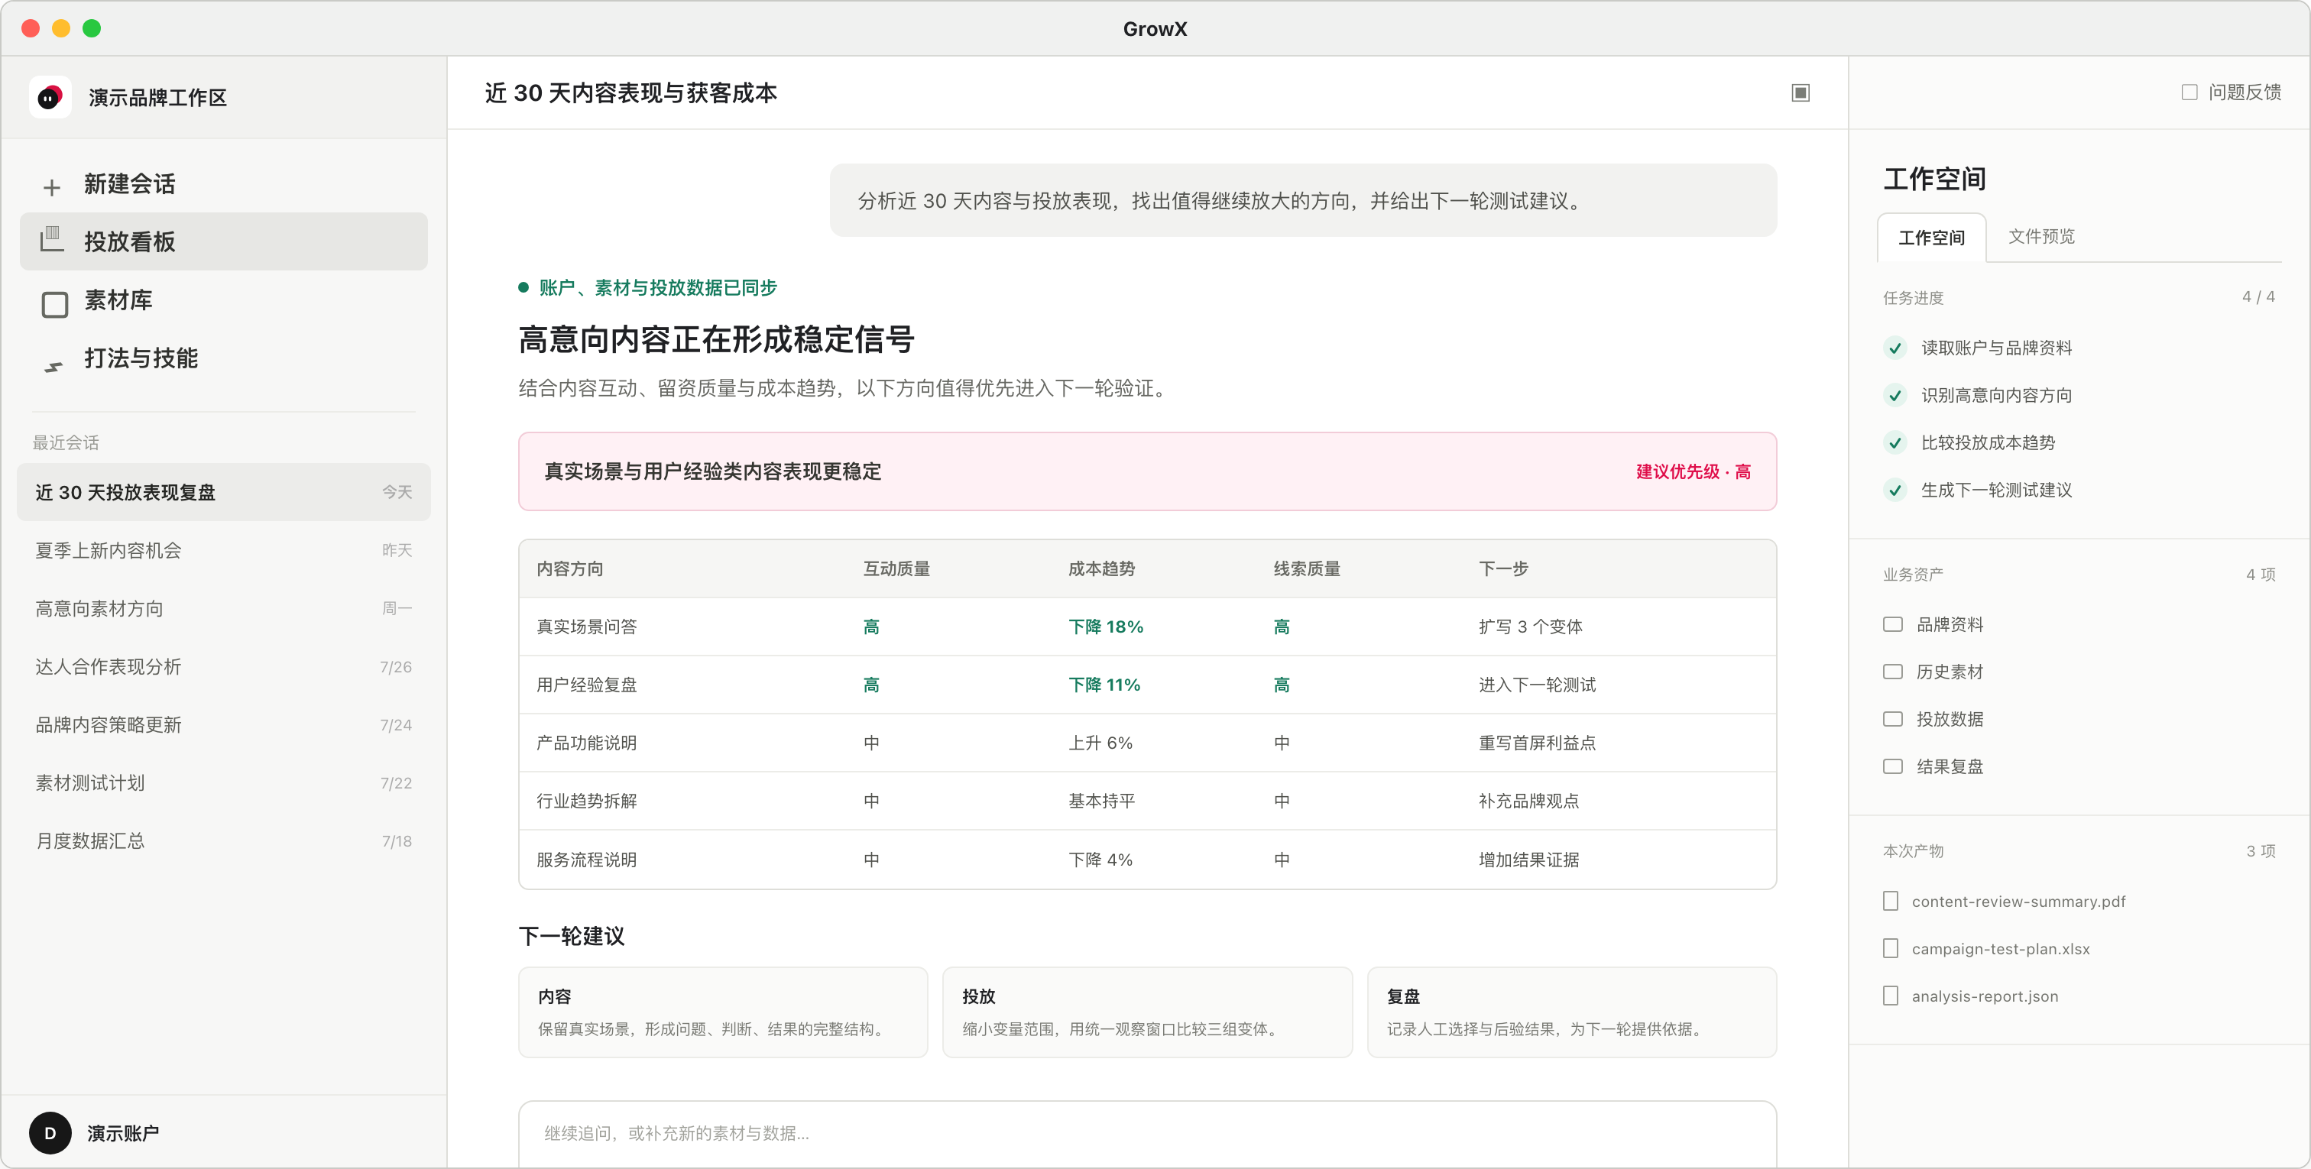Click next step 扩写 3 个变体

pos(1531,627)
